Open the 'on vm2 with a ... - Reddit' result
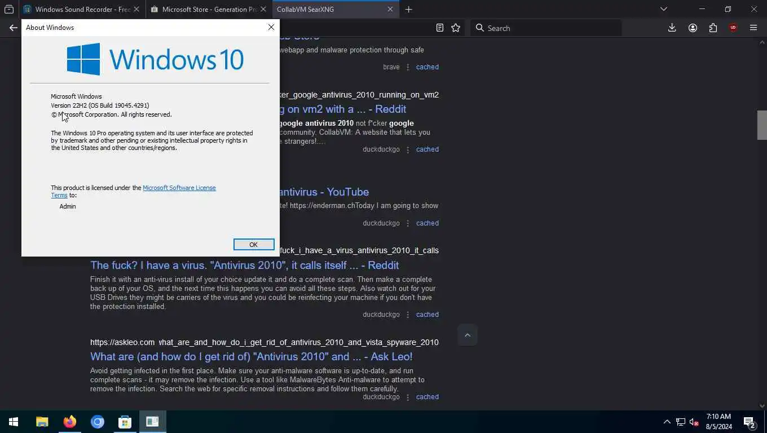767x433 pixels. (x=343, y=109)
